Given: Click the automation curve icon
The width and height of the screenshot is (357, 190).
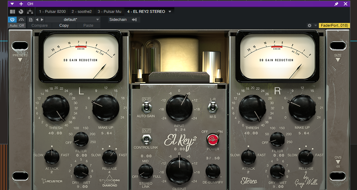Looking at the screenshot, I should coord(21,19).
